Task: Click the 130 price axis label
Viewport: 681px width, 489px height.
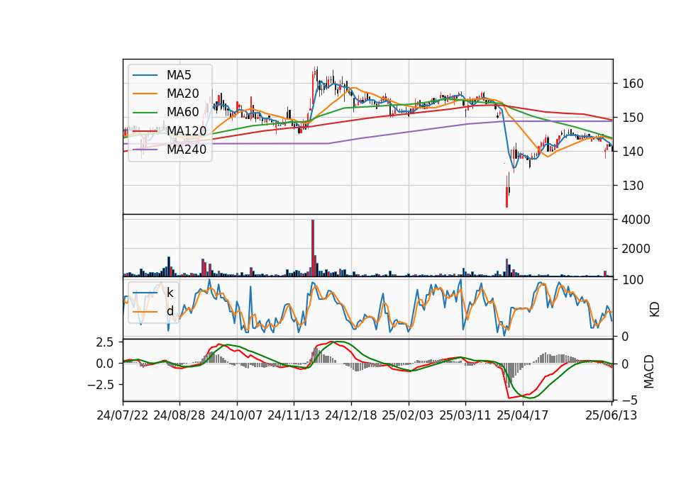Action: 633,186
